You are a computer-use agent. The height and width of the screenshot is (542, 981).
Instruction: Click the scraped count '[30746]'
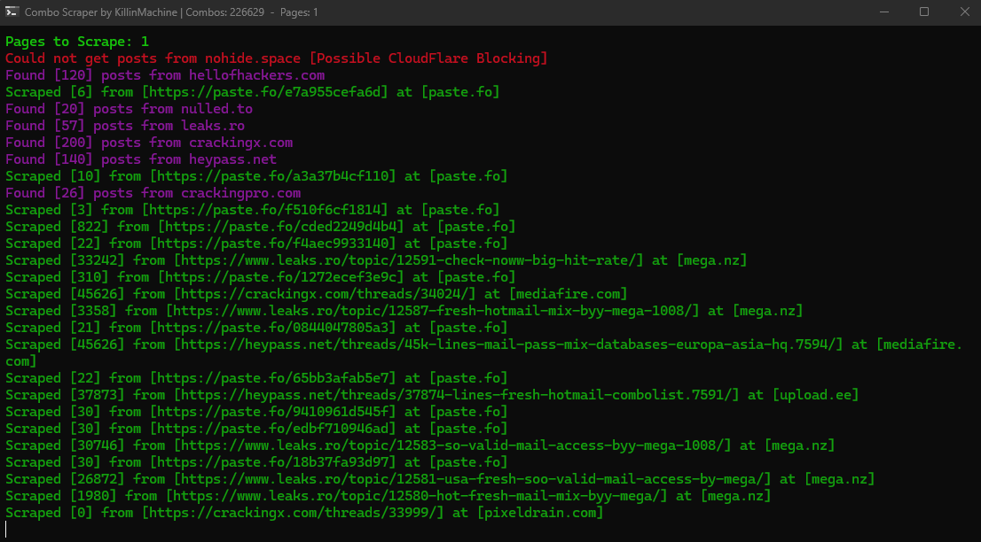97,445
